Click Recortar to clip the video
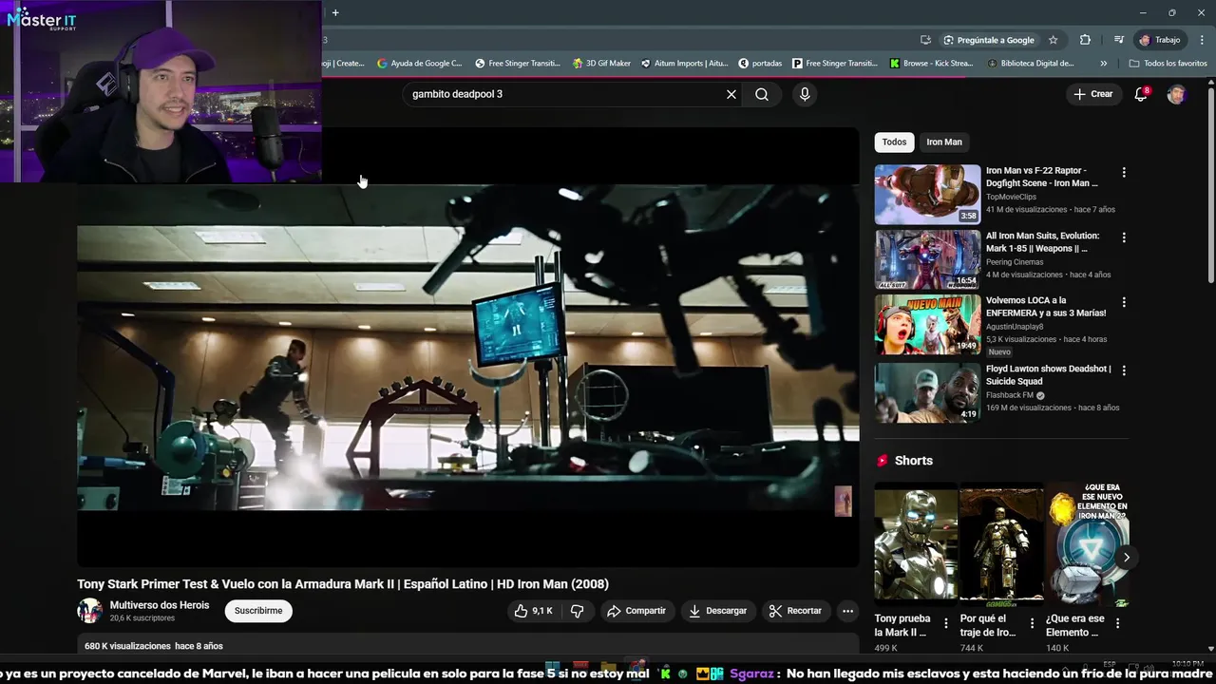Viewport: 1216px width, 684px height. pyautogui.click(x=795, y=611)
